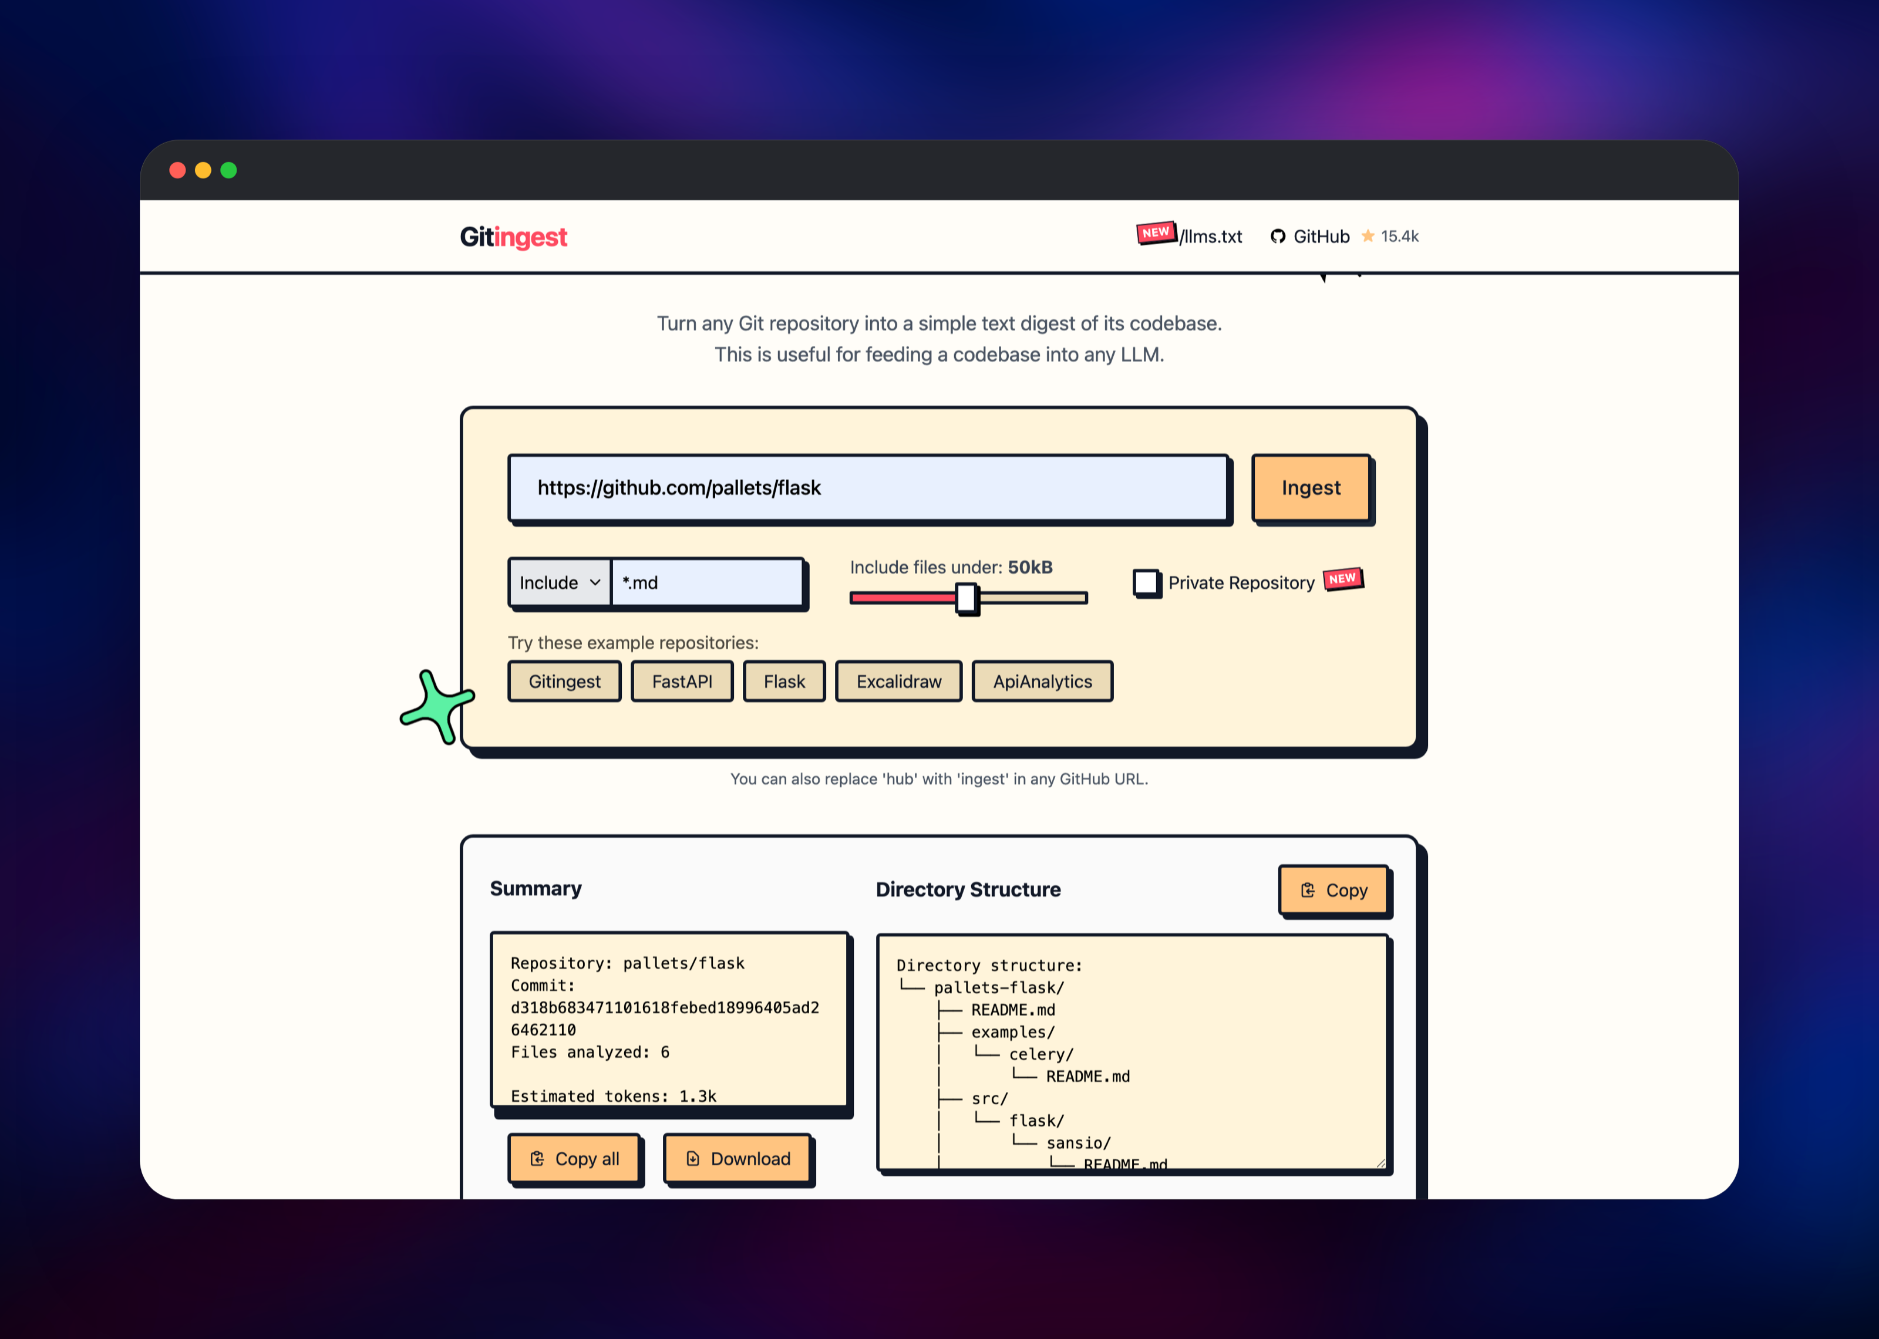Click the NEW badge beside /llms.txt
Viewport: 1879px width, 1339px height.
tap(1156, 232)
